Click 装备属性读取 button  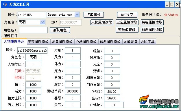click(x=152, y=22)
